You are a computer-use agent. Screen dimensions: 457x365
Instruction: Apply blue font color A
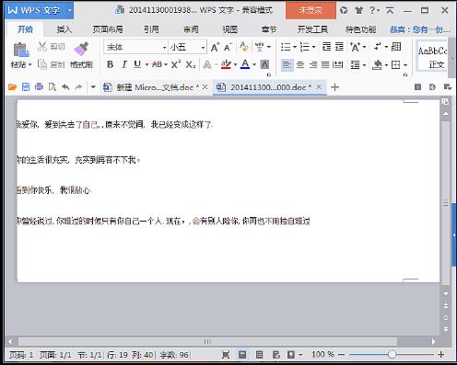[245, 64]
